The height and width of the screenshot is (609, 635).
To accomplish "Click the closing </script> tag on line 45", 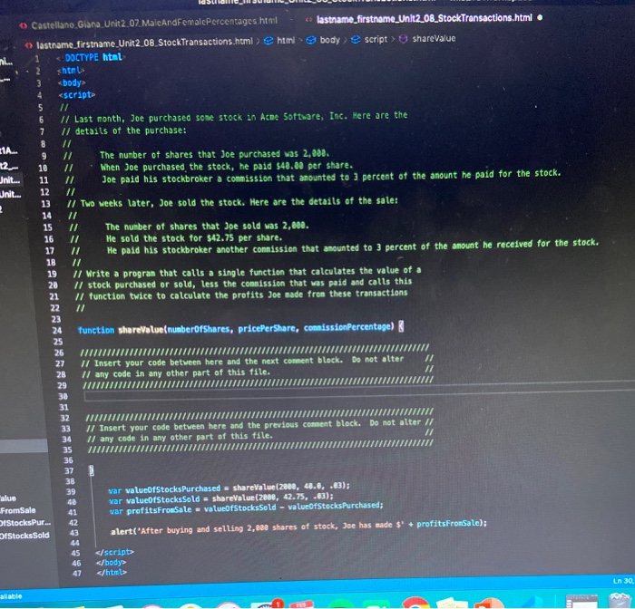I will coord(114,552).
